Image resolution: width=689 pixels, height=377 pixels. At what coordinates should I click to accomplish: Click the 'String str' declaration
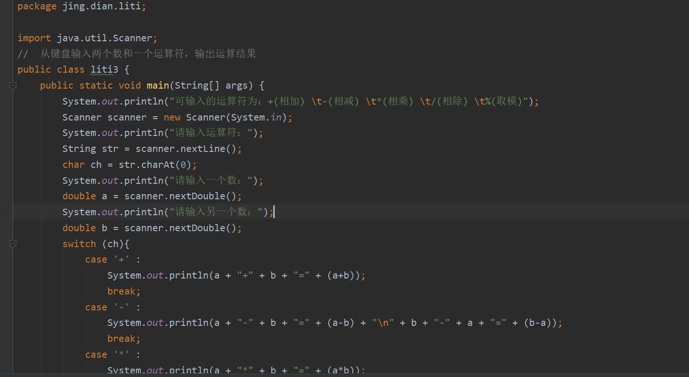(90, 149)
